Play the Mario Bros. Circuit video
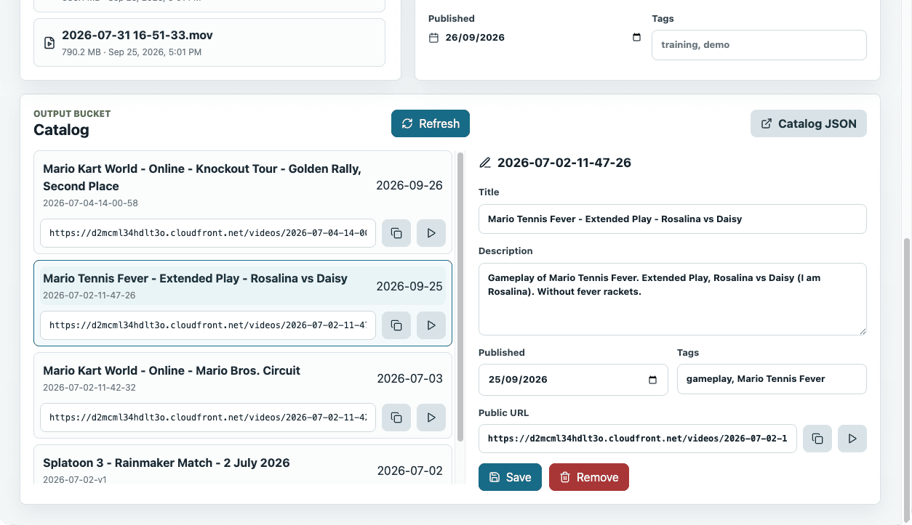This screenshot has height=525, width=912. coord(431,418)
